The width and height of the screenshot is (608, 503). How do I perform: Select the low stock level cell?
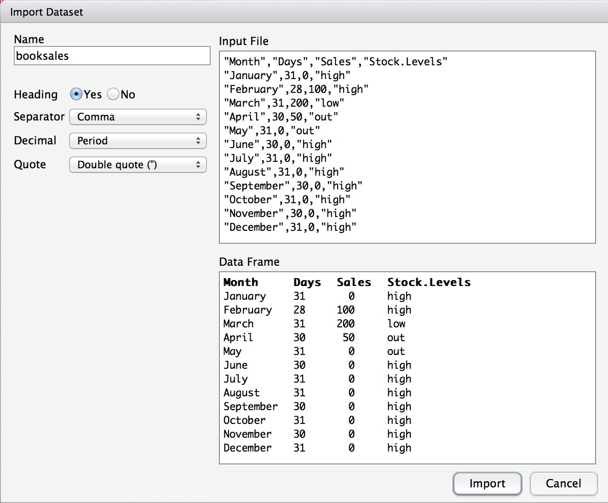(396, 324)
